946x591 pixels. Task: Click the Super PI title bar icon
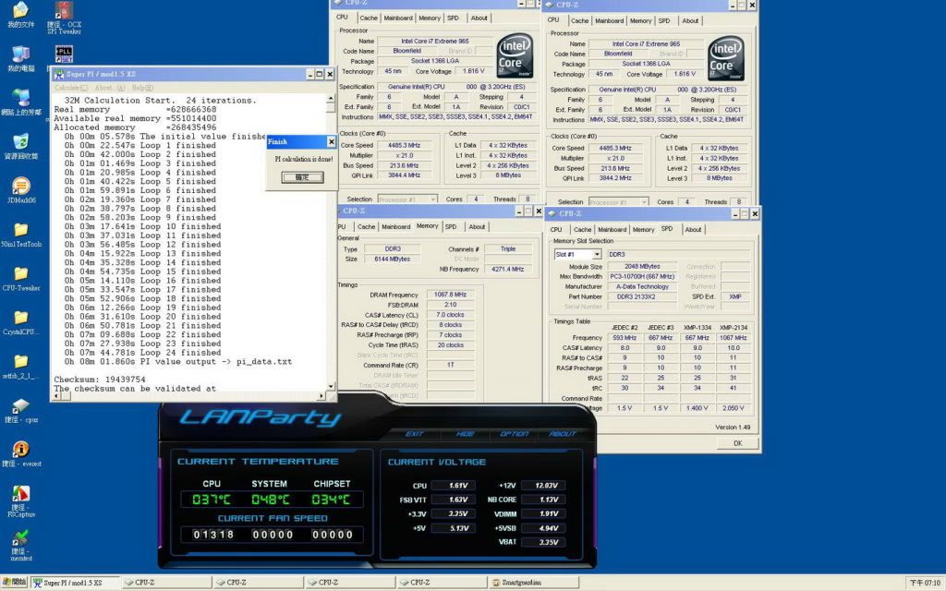tap(59, 74)
